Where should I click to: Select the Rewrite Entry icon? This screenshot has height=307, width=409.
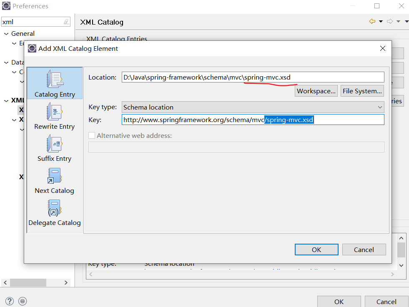click(x=55, y=111)
